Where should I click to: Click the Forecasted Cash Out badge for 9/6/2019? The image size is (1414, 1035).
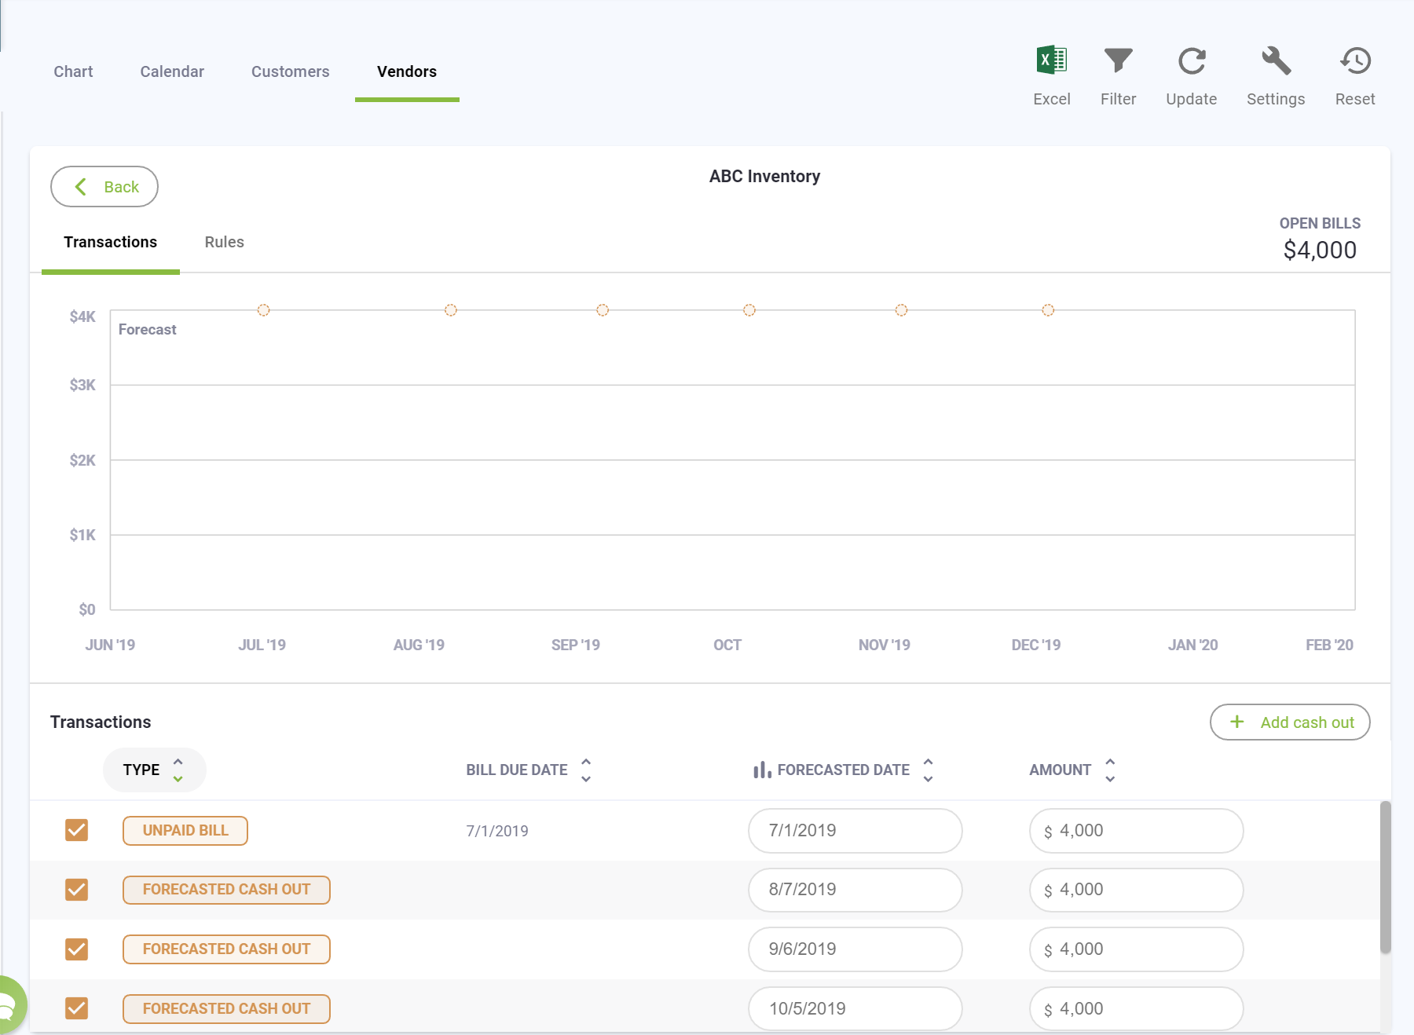(x=226, y=949)
